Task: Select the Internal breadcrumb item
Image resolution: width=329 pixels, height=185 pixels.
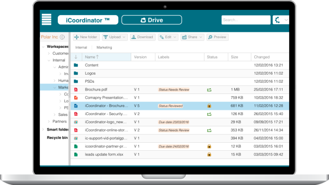Action: [x=81, y=47]
